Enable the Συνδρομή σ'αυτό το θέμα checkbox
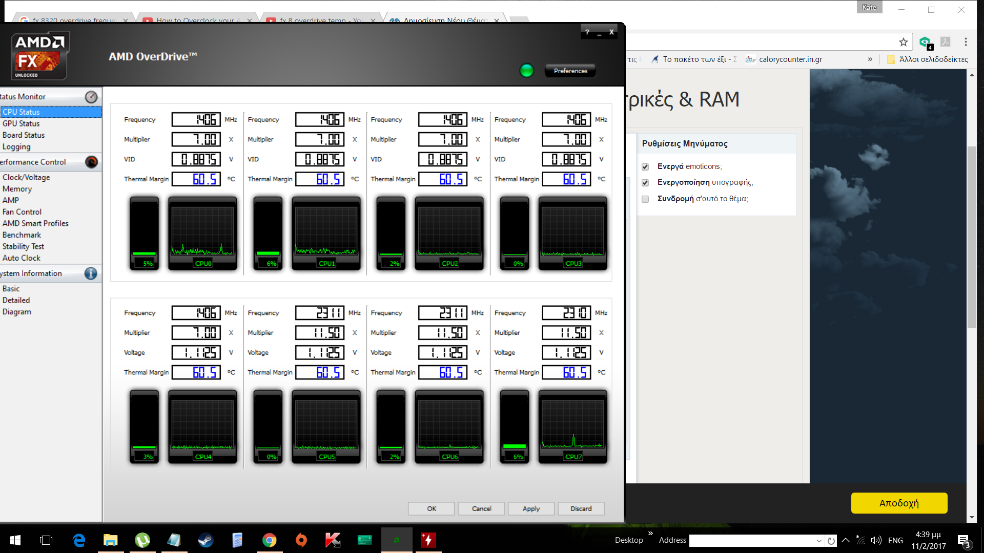The image size is (984, 553). [x=645, y=199]
